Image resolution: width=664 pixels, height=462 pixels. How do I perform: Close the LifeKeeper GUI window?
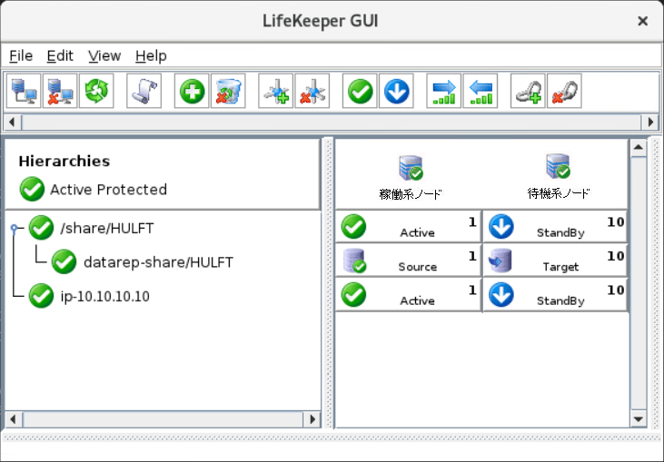(x=642, y=21)
